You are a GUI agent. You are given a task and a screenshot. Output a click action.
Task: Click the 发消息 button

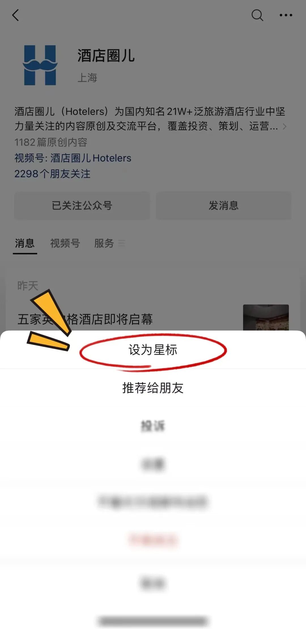(224, 206)
